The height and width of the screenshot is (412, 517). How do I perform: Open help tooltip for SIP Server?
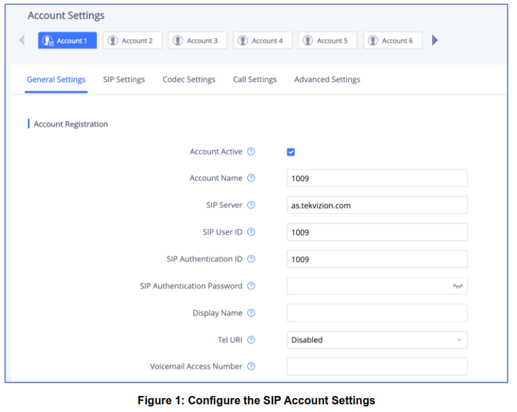pos(252,205)
